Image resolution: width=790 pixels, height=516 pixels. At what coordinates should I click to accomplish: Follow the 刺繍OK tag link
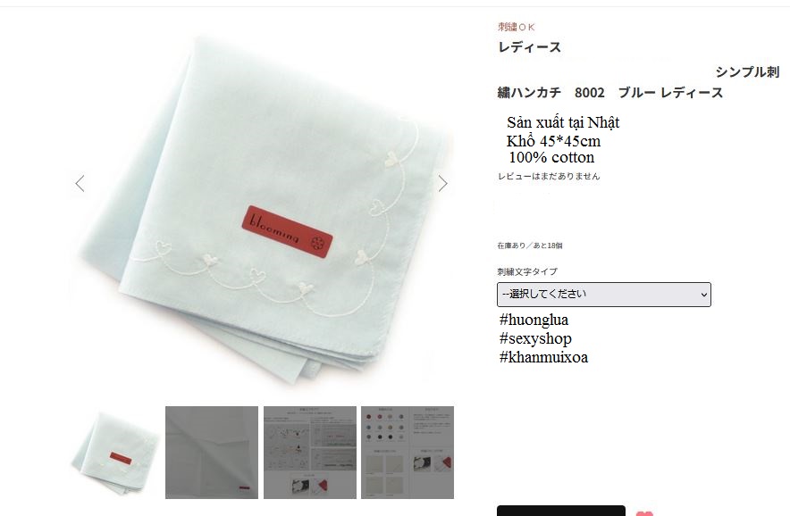point(516,27)
